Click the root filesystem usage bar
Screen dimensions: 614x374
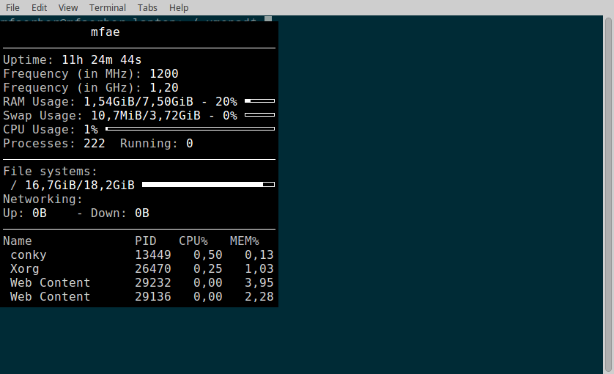(x=208, y=184)
